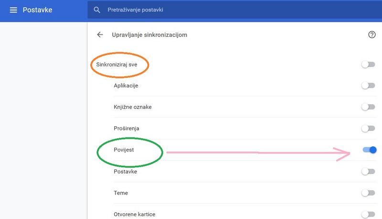Enable the Proširenja sync switch
Image resolution: width=382 pixels, height=219 pixels.
pyautogui.click(x=368, y=128)
